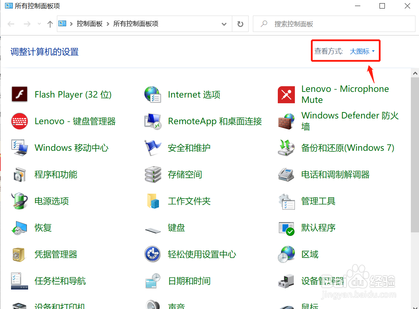Click the 控制面板 breadcrumb segment
Screen dimensions: 419x309
[90, 24]
